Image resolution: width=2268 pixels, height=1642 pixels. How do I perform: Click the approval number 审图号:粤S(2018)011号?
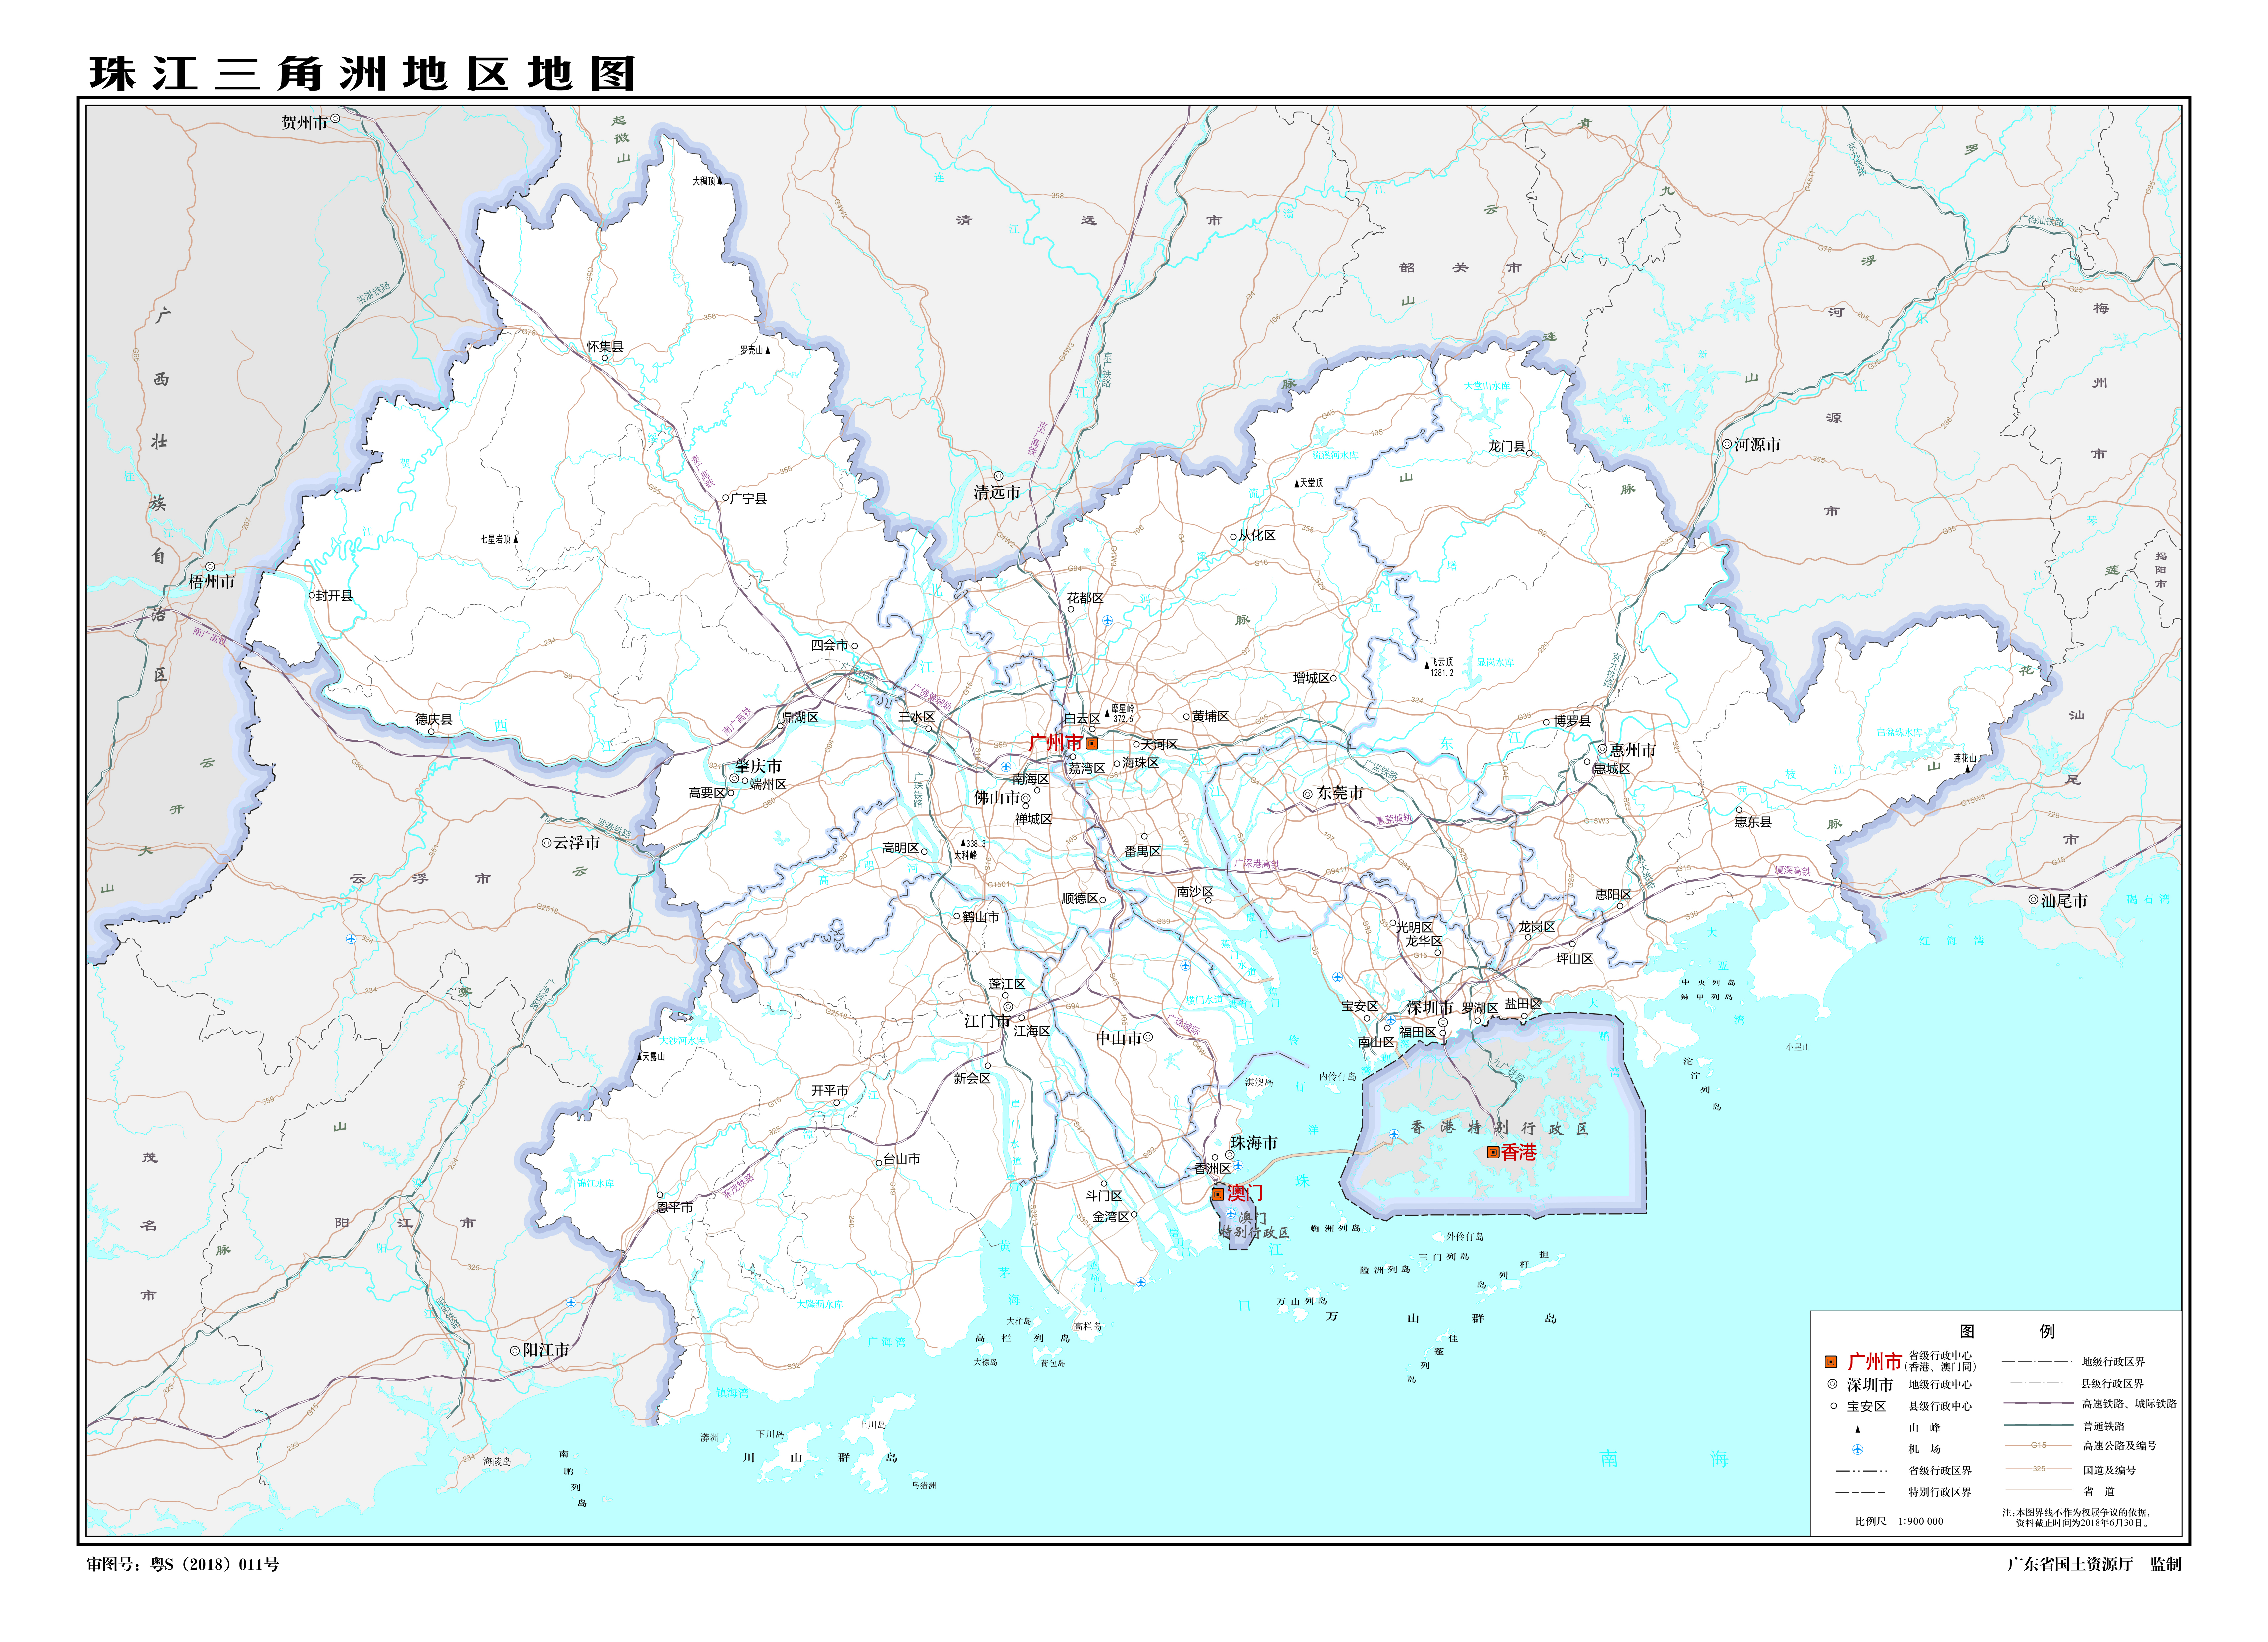click(183, 1564)
